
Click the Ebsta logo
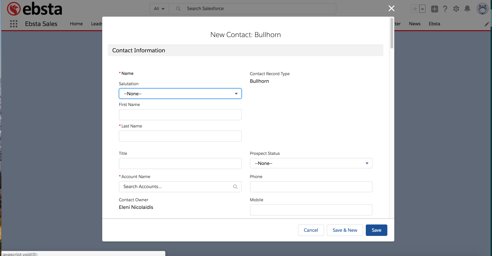click(x=34, y=9)
